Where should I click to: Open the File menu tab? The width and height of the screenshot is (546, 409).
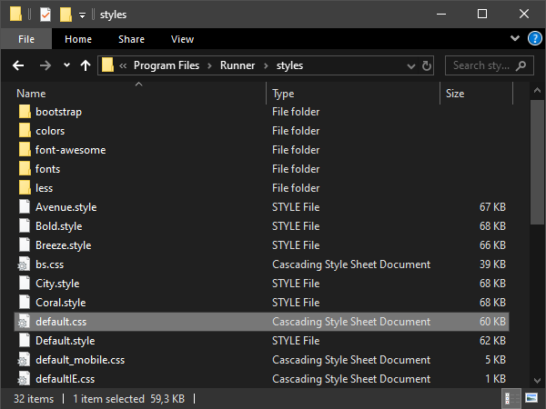pyautogui.click(x=26, y=39)
